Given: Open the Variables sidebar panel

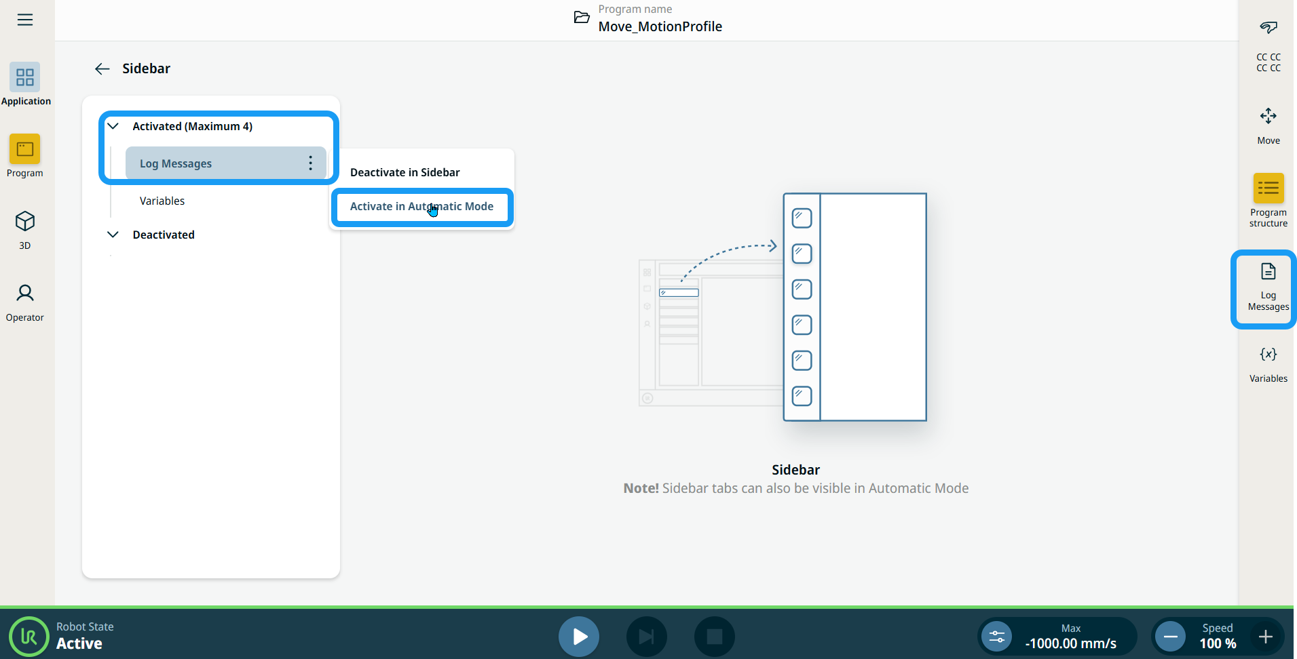Looking at the screenshot, I should click(x=1268, y=364).
